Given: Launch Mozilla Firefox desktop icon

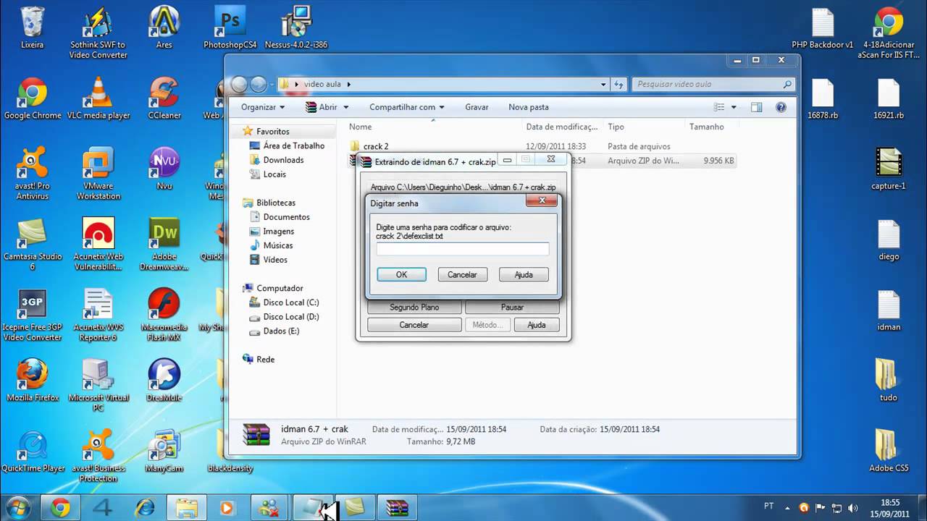Looking at the screenshot, I should [33, 381].
